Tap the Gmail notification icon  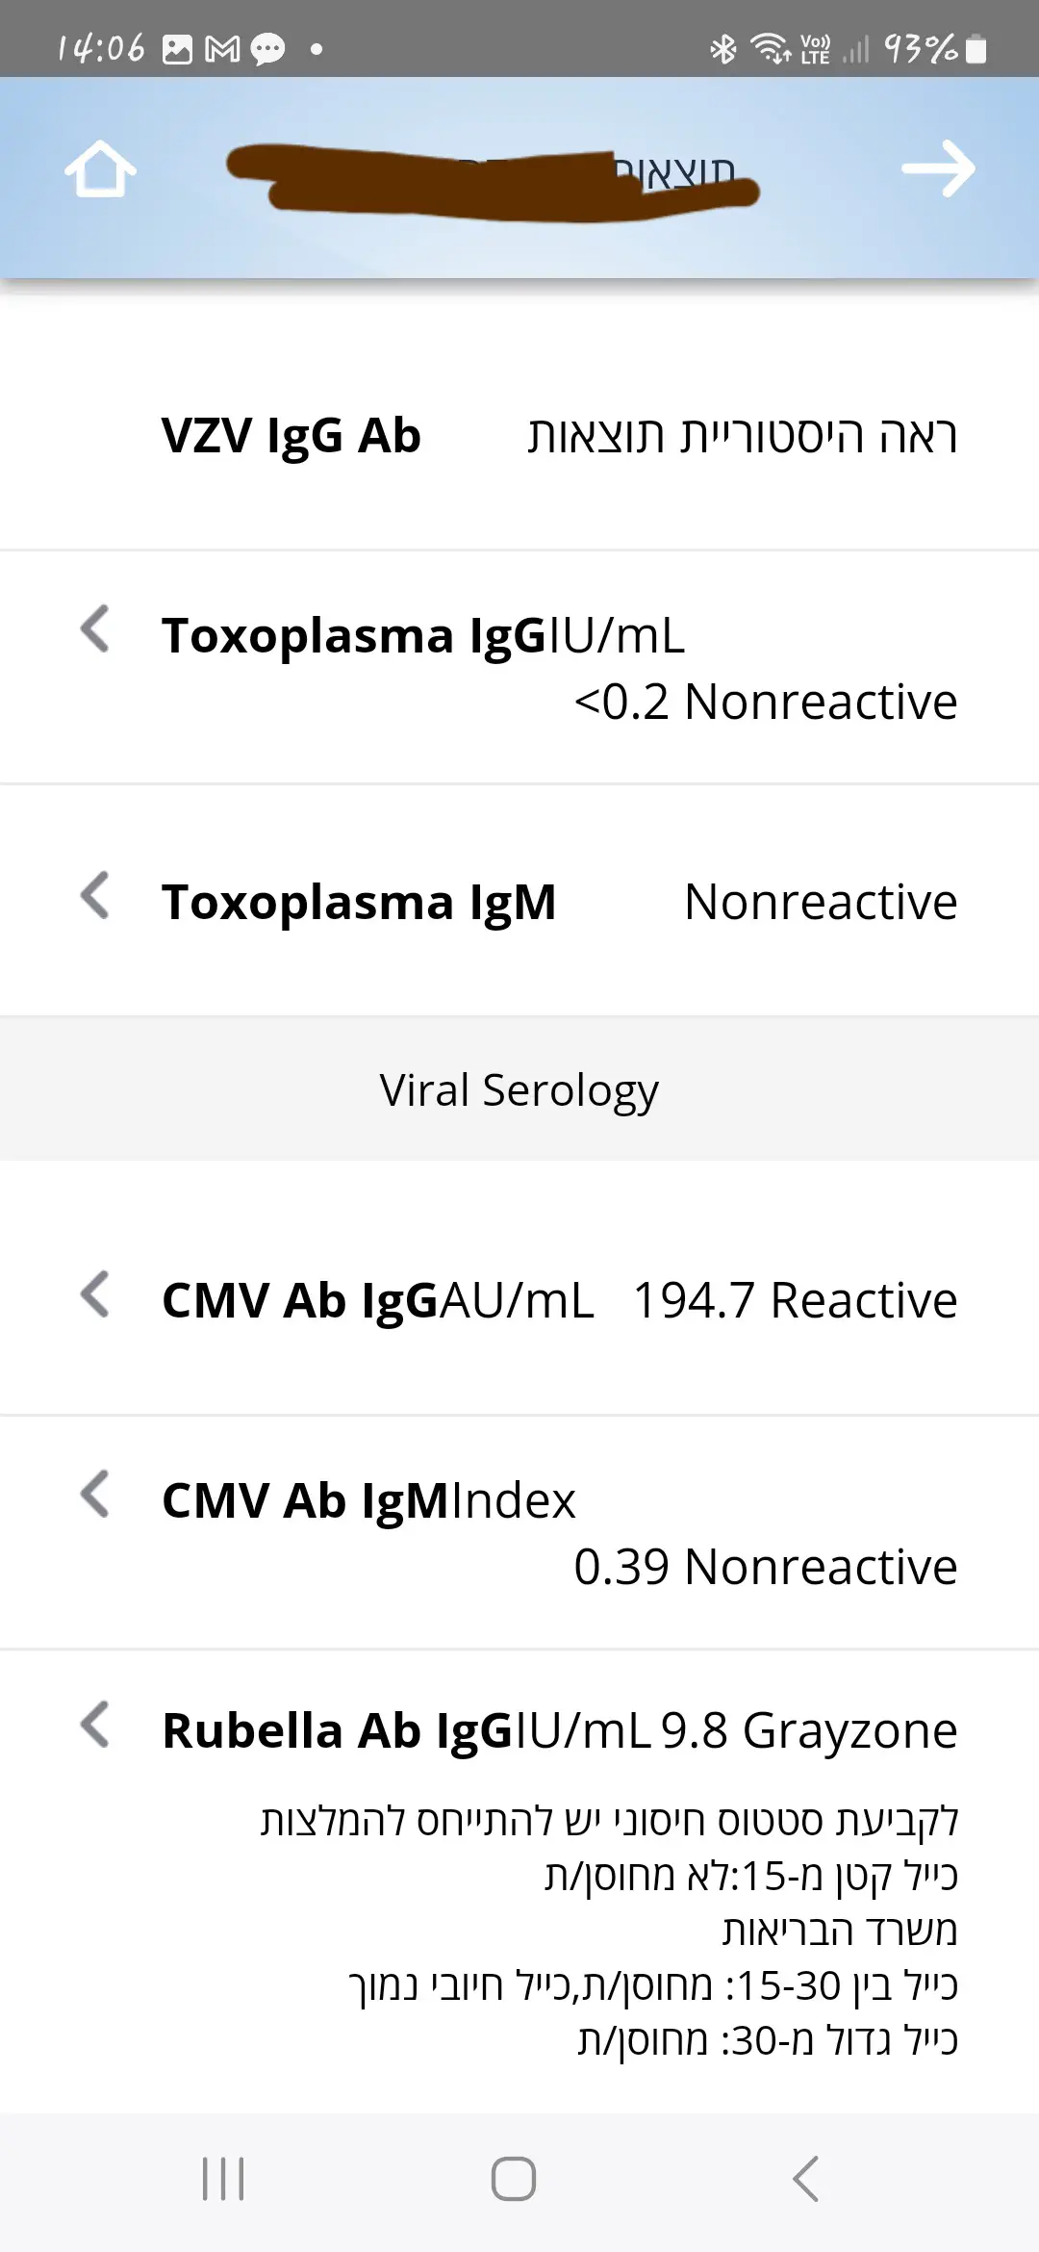pyautogui.click(x=222, y=49)
